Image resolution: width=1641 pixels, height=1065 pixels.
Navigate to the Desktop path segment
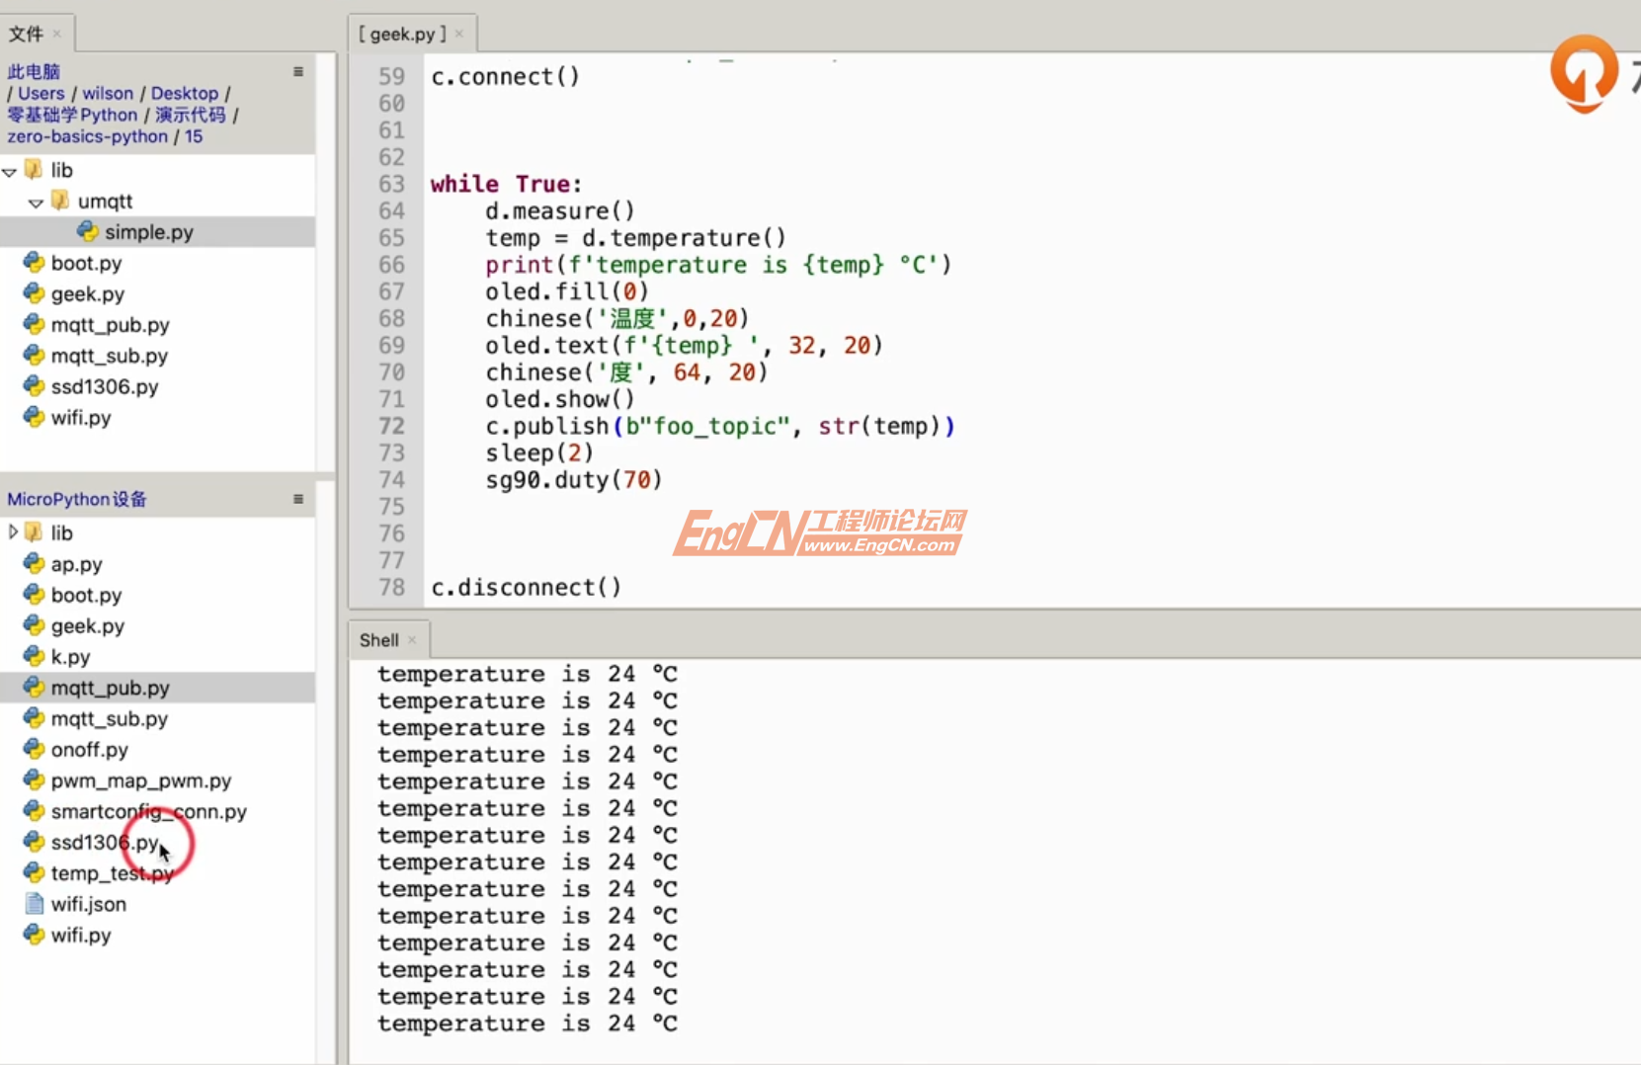point(184,94)
